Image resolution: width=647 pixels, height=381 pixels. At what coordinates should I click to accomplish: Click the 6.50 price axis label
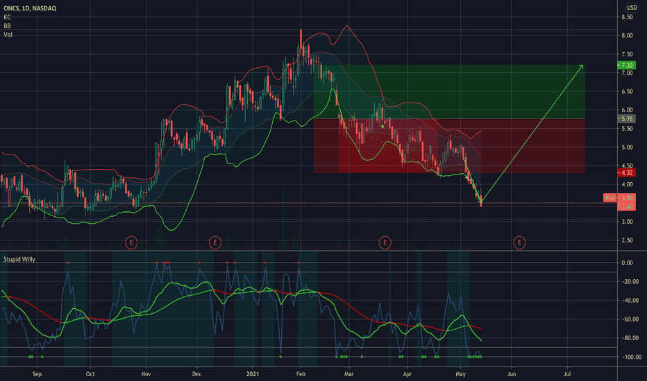[x=627, y=91]
